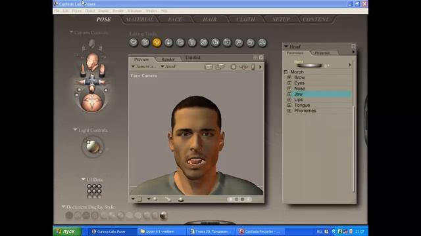421x236 pixels.
Task: Choose Hidden Line display style sphere
Action: click(x=95, y=216)
